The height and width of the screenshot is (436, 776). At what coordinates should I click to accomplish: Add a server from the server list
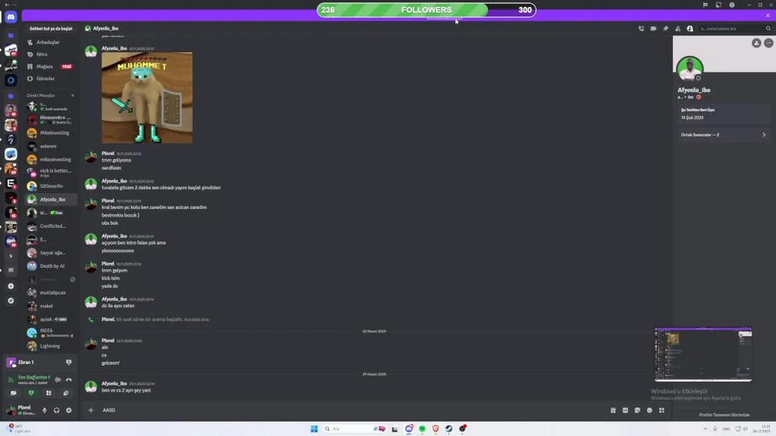point(10,286)
